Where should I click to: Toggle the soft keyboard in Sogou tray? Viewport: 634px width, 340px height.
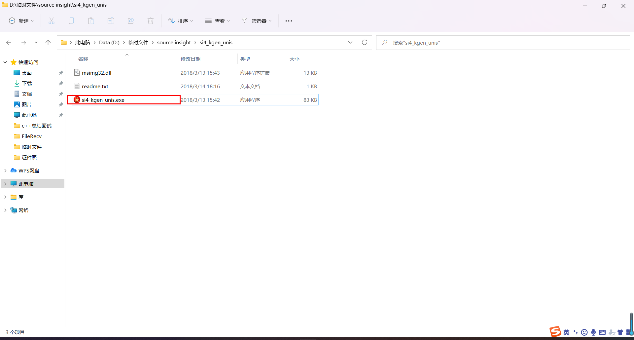pyautogui.click(x=603, y=332)
